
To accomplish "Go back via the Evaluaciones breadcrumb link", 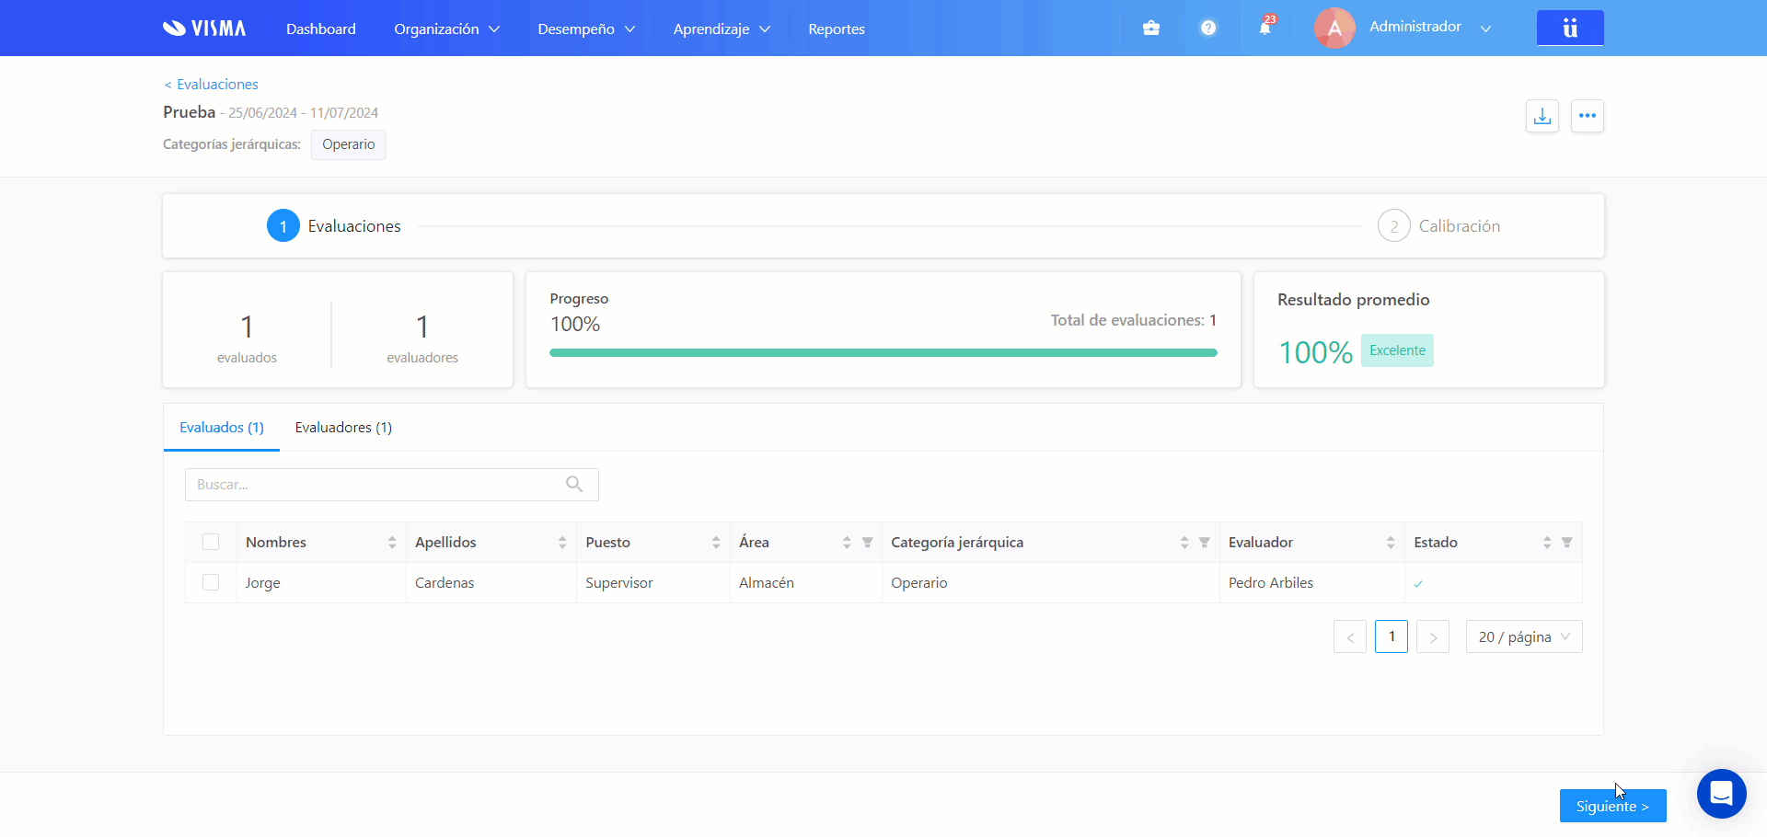I will click(211, 84).
